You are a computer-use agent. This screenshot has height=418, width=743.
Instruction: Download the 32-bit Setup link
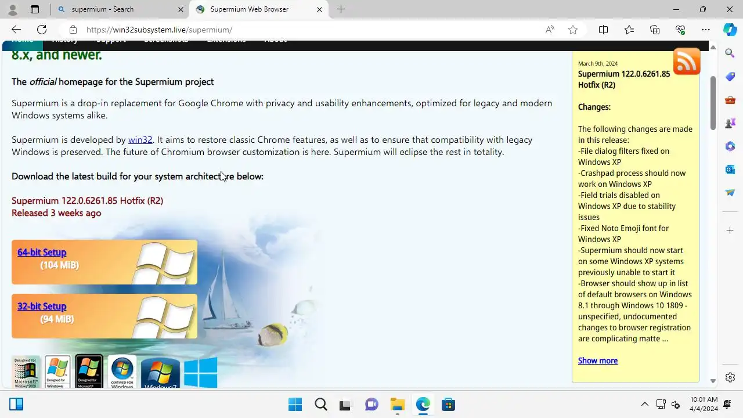click(42, 307)
